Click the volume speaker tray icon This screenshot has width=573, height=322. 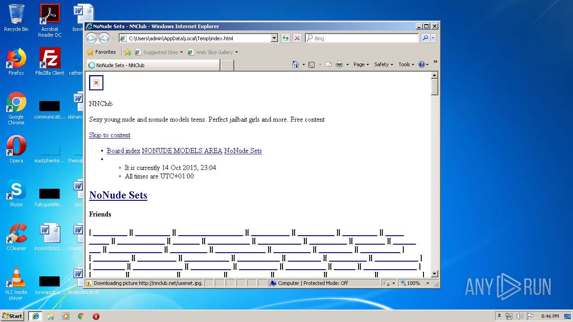[x=520, y=316]
